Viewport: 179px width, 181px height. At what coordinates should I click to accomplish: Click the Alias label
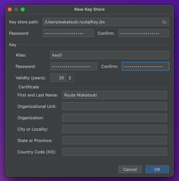click(x=21, y=55)
